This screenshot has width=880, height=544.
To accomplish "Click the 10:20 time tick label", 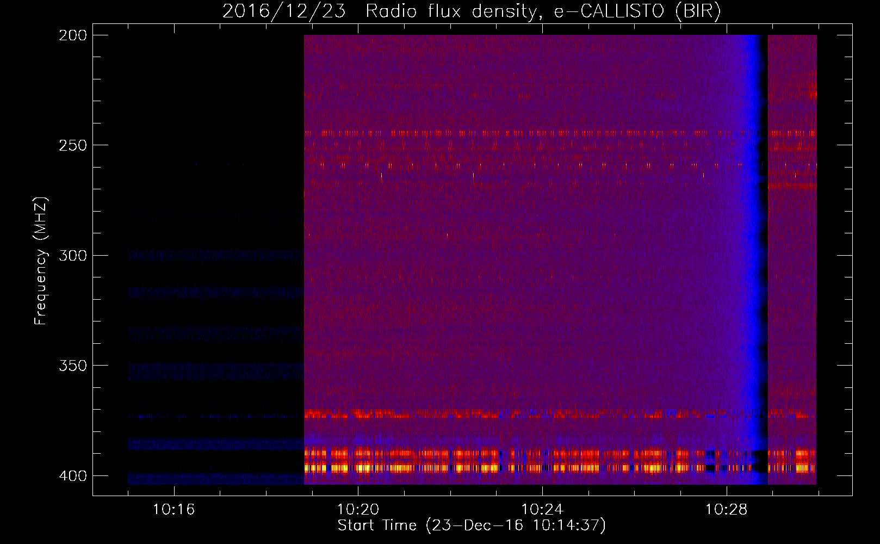I will coord(358,509).
